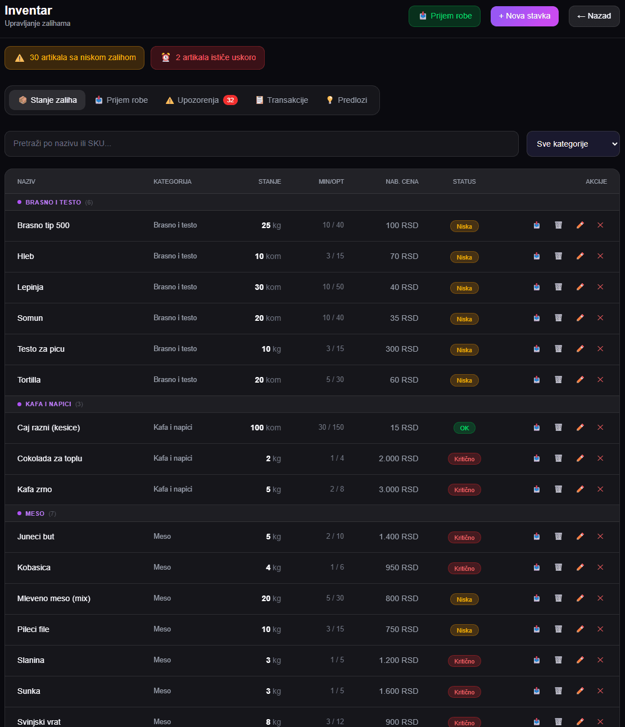Click the trash bin icon for Lepinja
This screenshot has height=727, width=625.
[x=559, y=287]
